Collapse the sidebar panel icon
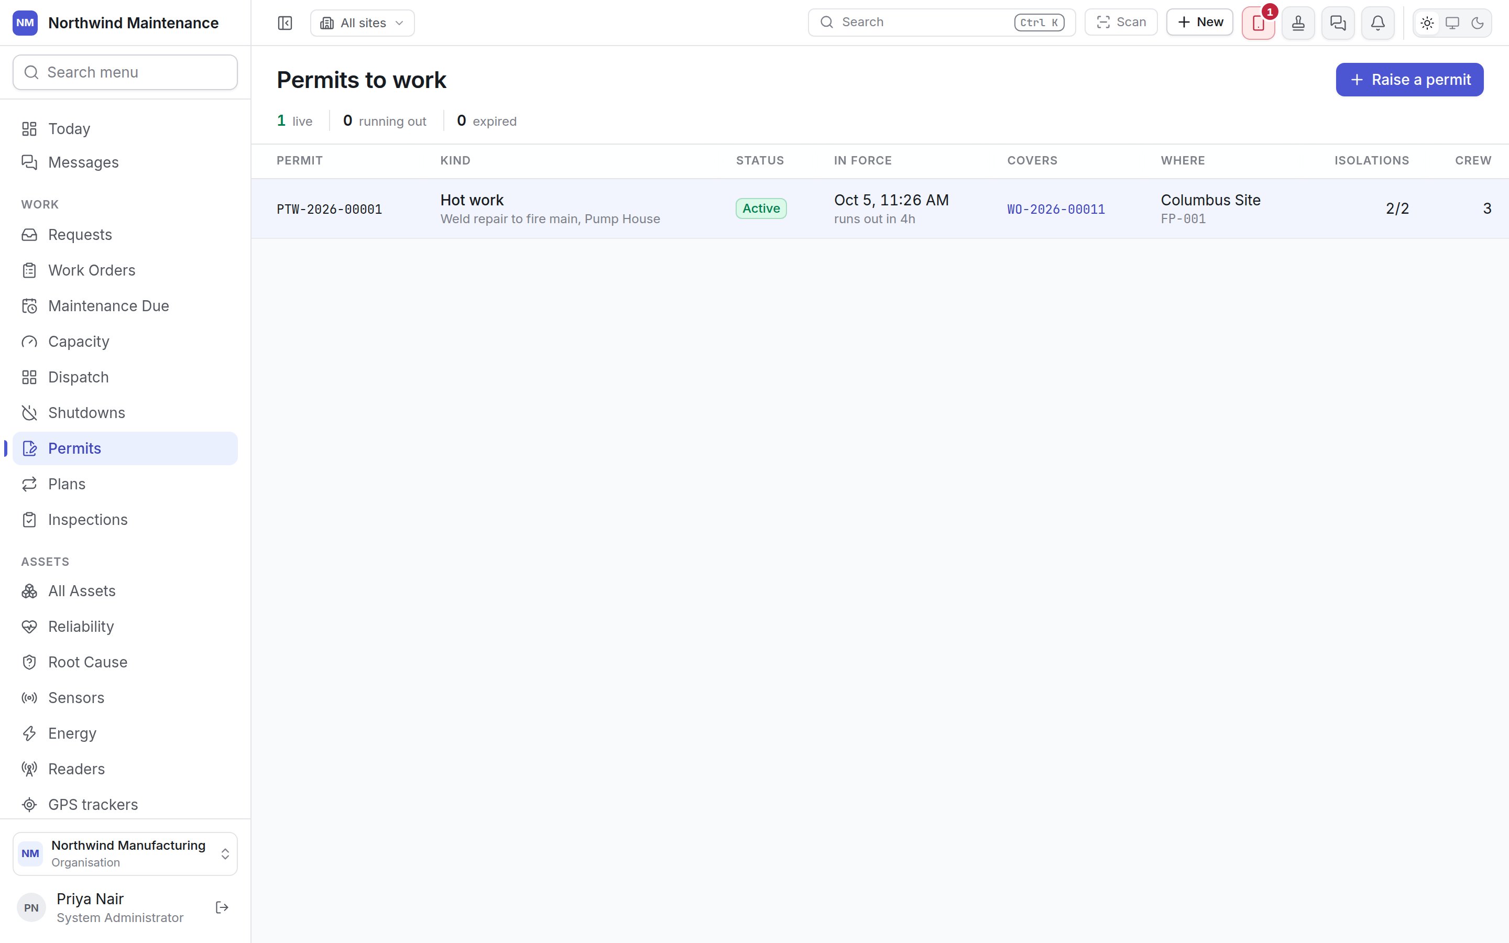This screenshot has width=1509, height=943. 285,23
